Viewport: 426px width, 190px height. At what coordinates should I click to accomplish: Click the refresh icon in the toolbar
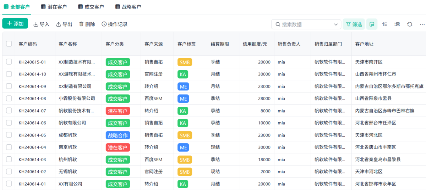click(410, 24)
